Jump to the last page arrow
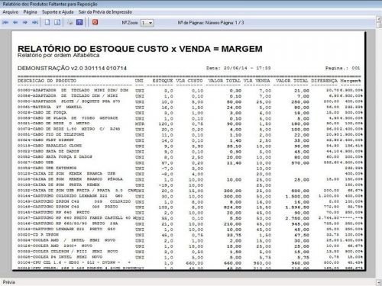382x286 pixels. coord(35,22)
